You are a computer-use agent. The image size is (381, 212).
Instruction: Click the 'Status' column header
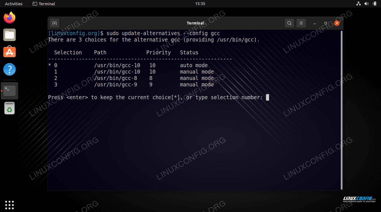189,53
